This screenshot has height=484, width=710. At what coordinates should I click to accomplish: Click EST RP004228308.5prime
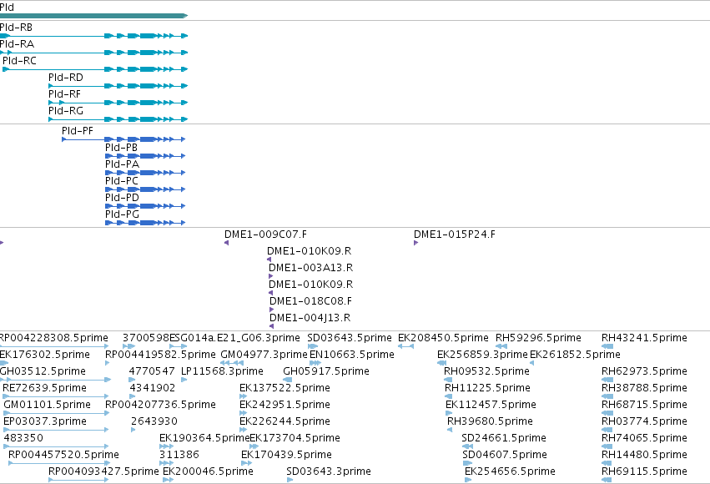point(54,338)
